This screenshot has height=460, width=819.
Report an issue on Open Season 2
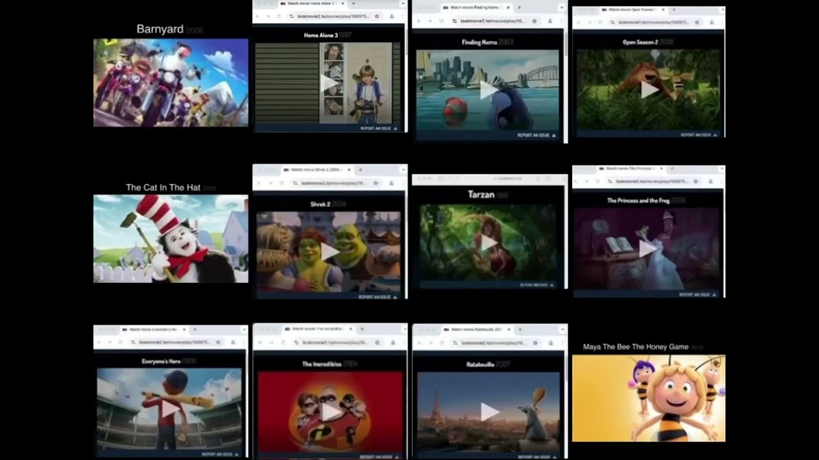(699, 135)
